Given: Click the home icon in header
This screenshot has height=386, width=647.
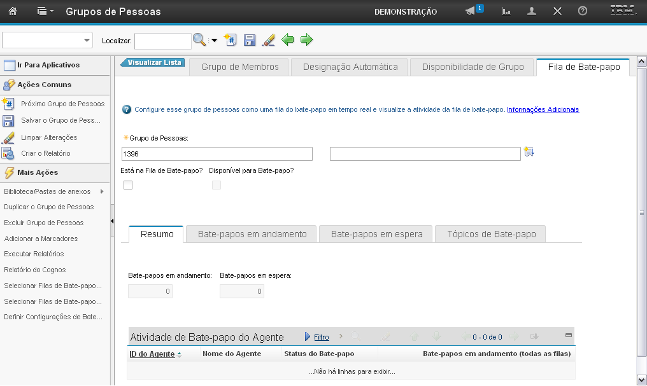Looking at the screenshot, I should [12, 11].
